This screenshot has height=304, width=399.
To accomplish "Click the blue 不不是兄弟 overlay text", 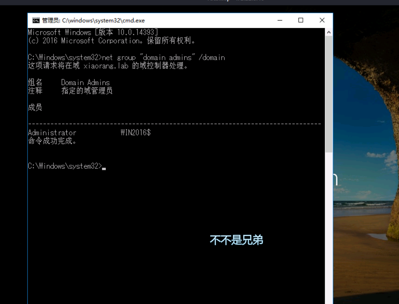I will [236, 240].
